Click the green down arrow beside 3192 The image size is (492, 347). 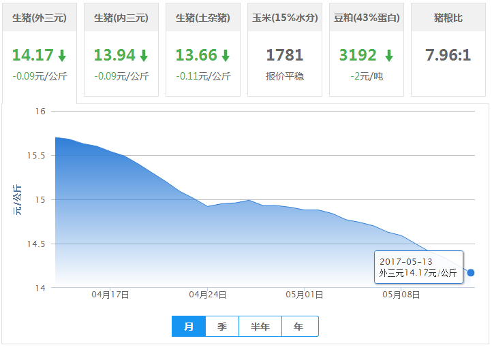[x=389, y=56]
